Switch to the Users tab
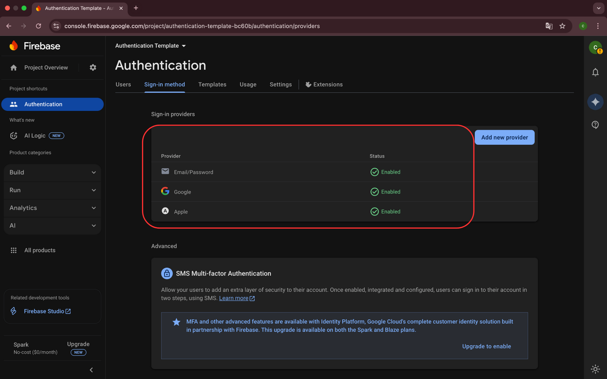The width and height of the screenshot is (607, 379). pyautogui.click(x=123, y=84)
